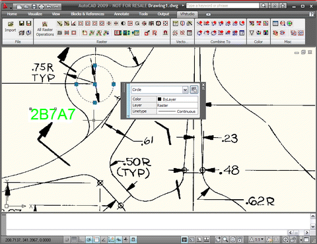This screenshot has height=244, width=317.
Task: Click the search keyword input field
Action: click(223, 5)
